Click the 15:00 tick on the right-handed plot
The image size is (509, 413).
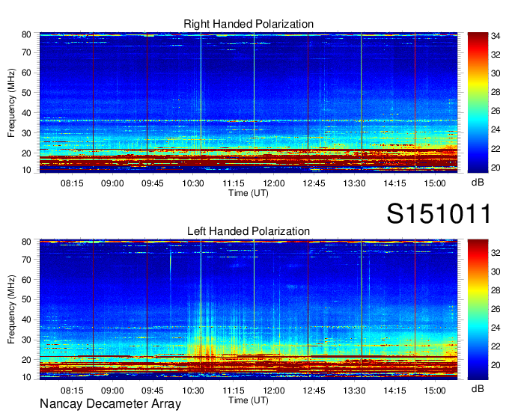(x=435, y=183)
